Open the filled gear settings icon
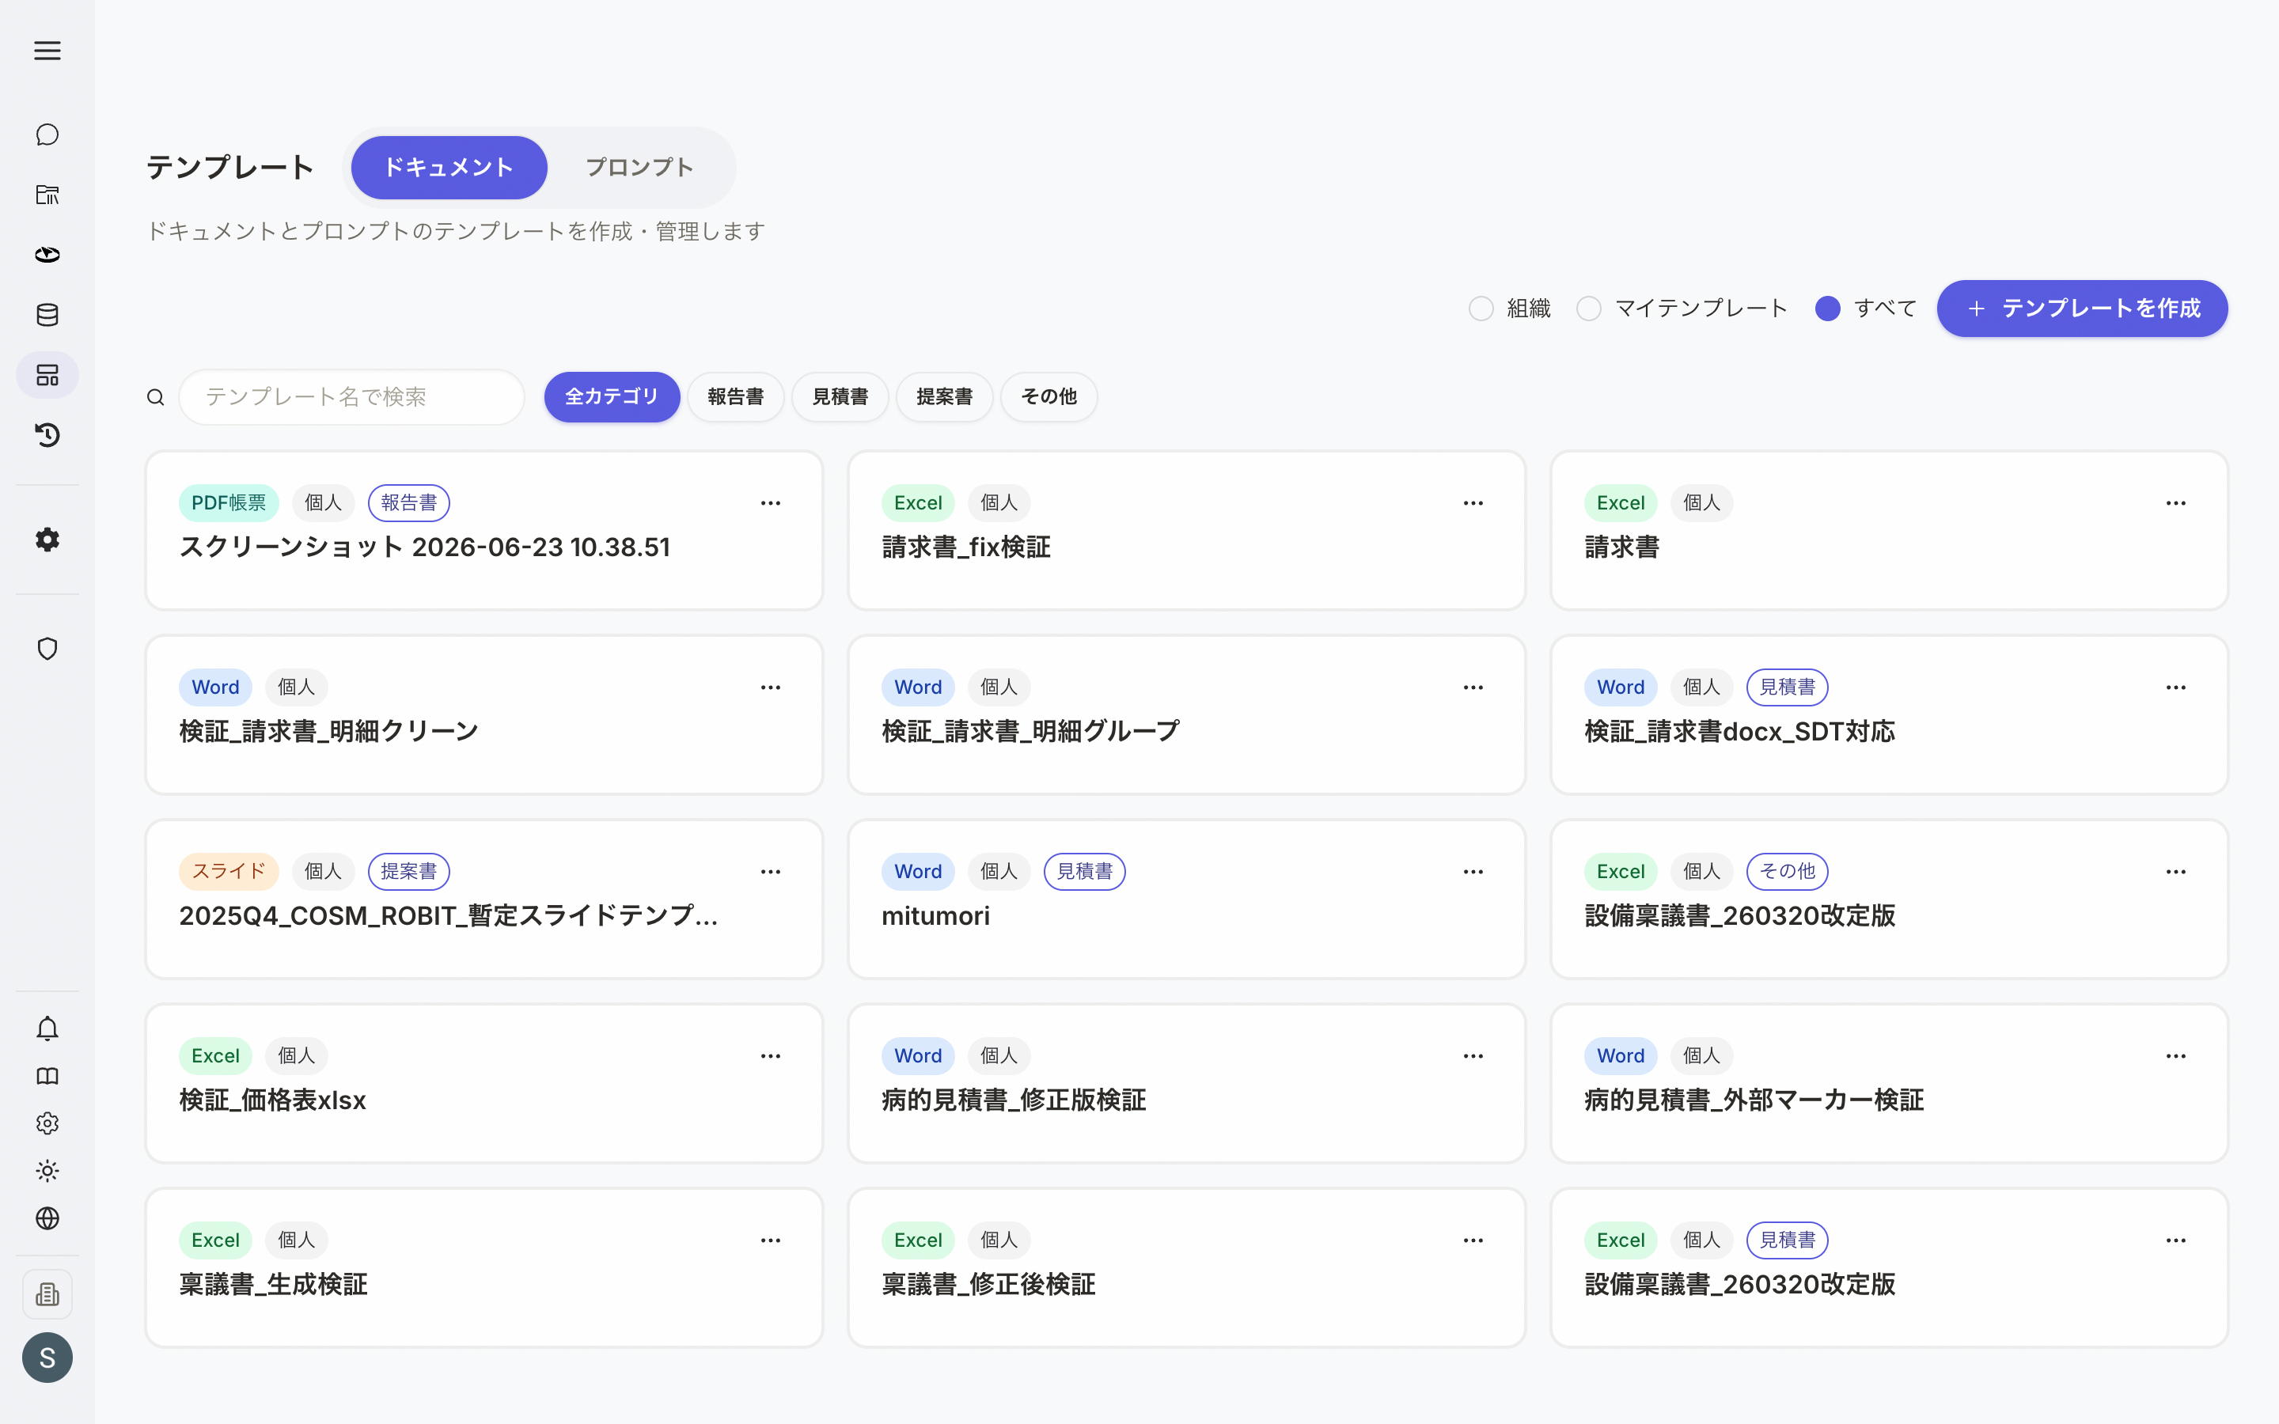 [x=47, y=540]
